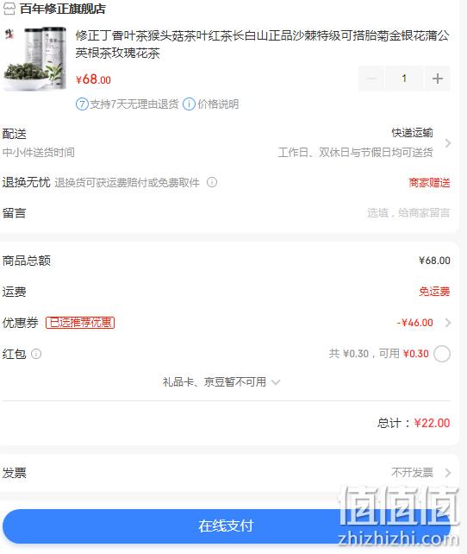
Task: Click the quantity number field
Action: (x=404, y=79)
